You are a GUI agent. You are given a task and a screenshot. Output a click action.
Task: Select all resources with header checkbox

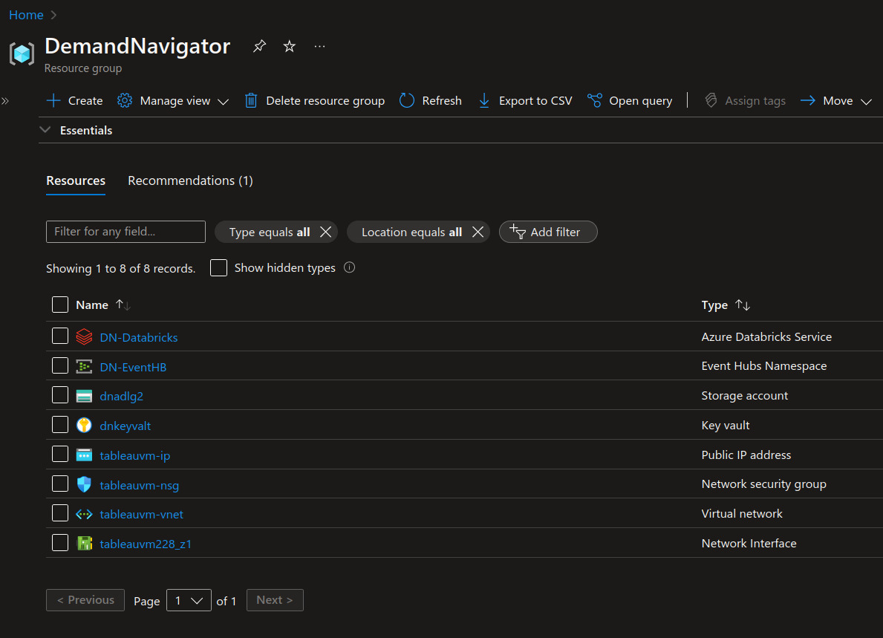(x=59, y=305)
